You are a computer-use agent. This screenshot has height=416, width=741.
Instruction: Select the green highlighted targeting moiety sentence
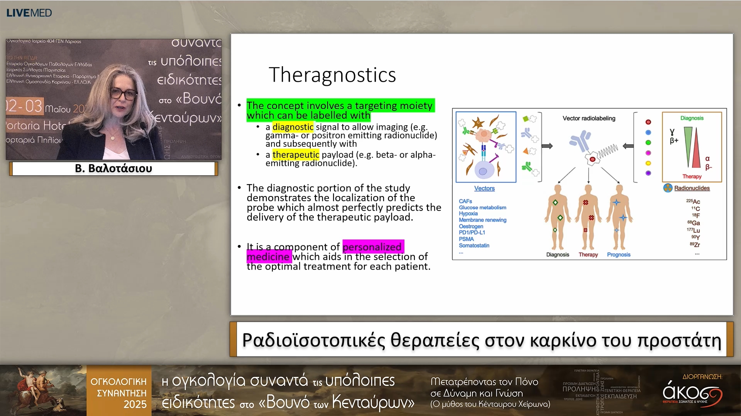(x=340, y=111)
